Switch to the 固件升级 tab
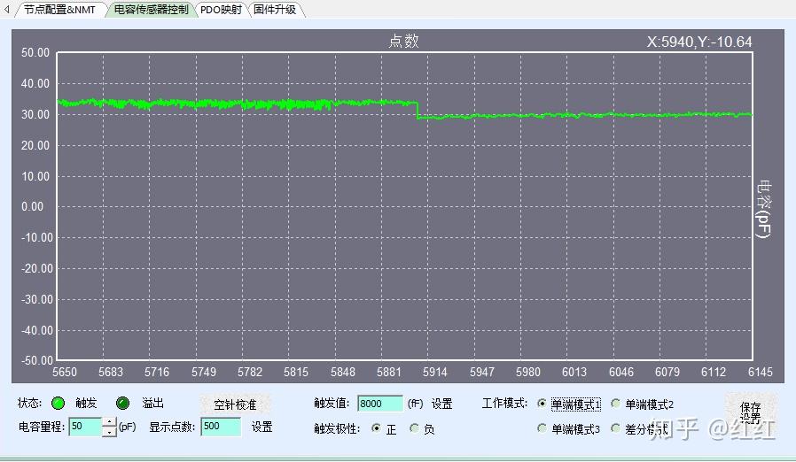The image size is (796, 462). 275,10
